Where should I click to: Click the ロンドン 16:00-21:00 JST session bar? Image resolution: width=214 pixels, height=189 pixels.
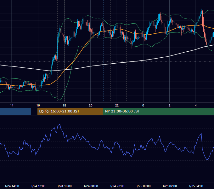click(70, 111)
